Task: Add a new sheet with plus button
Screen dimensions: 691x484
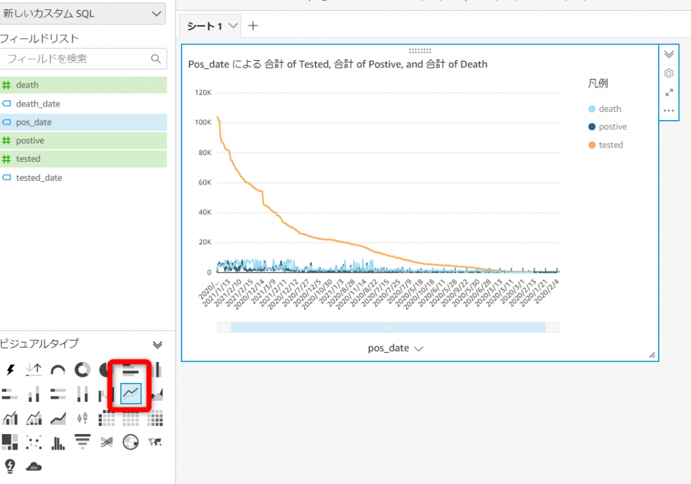Action: (253, 26)
